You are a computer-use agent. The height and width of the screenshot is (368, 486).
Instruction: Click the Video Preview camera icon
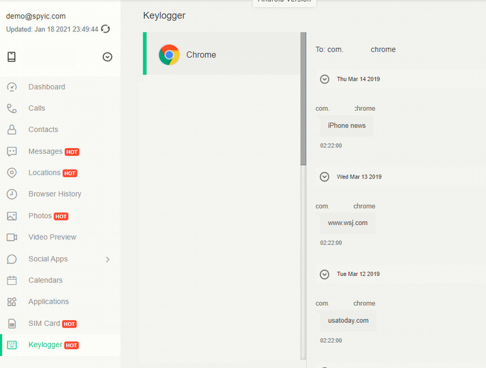(12, 237)
